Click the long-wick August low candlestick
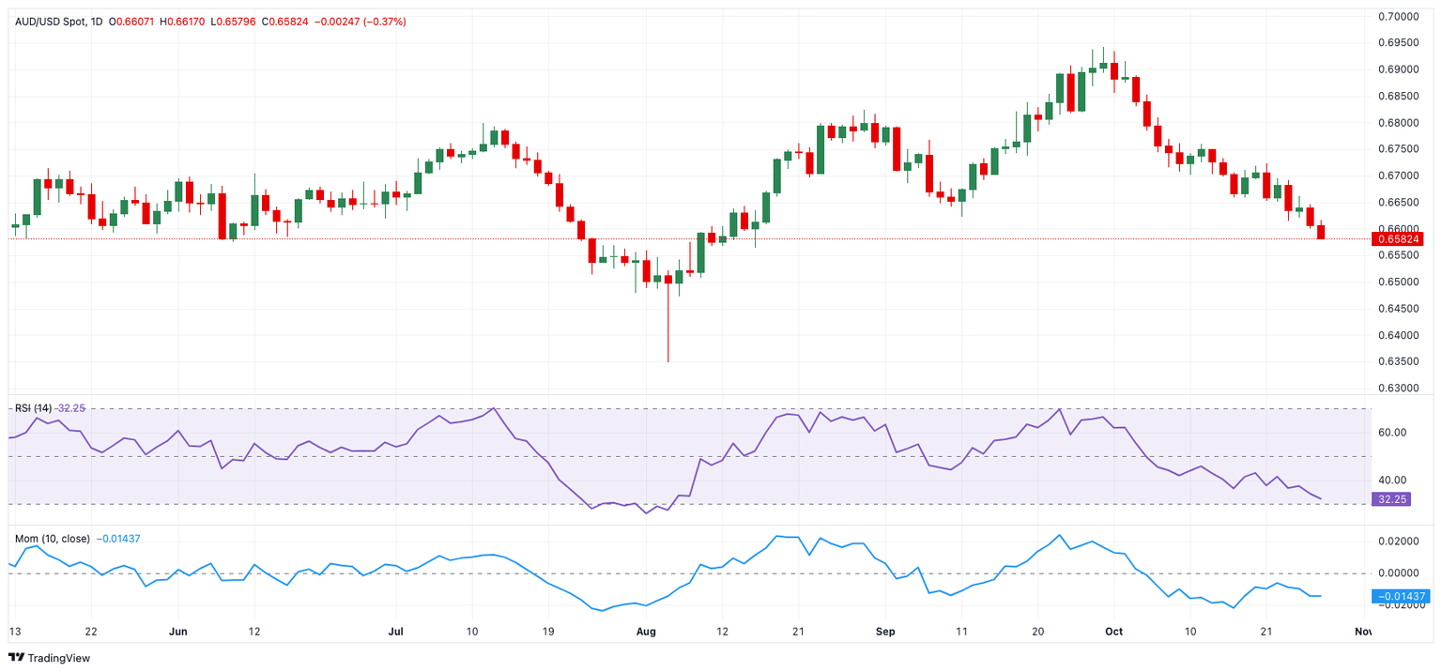The image size is (1442, 672). coord(668,317)
